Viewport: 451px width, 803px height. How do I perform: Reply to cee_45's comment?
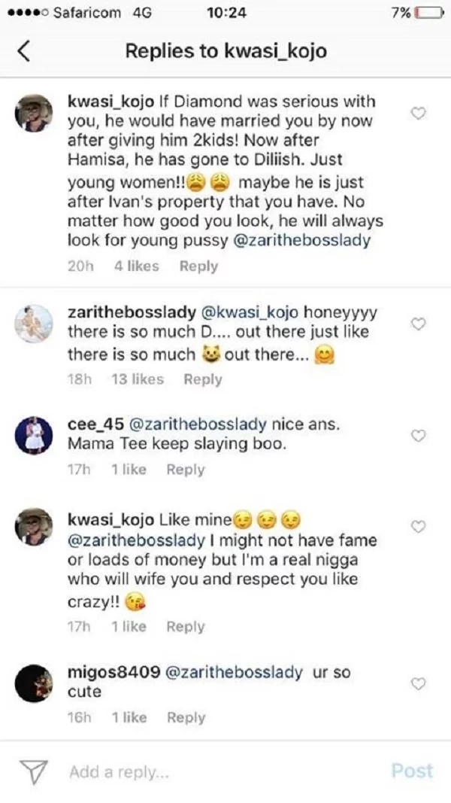186,470
